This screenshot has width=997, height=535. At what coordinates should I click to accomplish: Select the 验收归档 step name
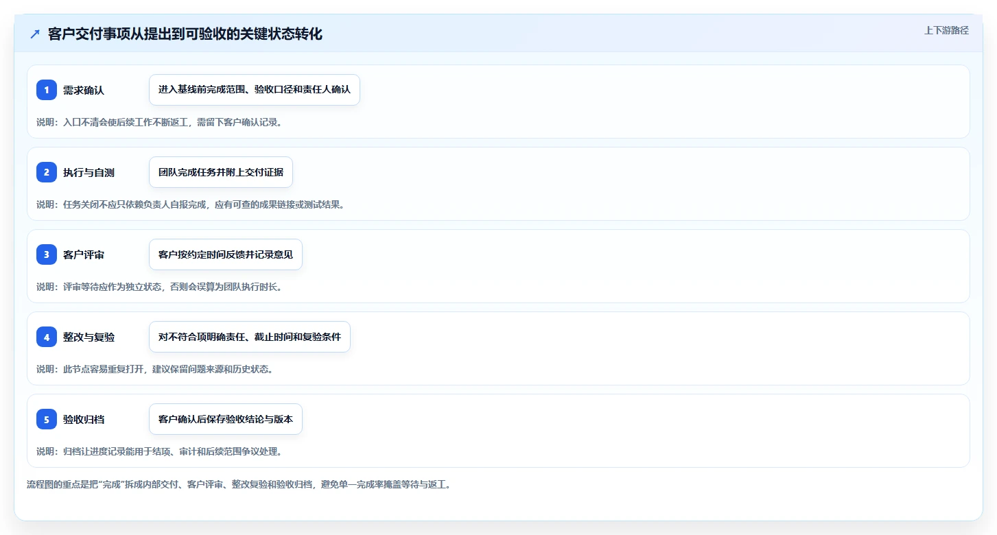[84, 419]
